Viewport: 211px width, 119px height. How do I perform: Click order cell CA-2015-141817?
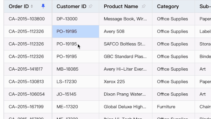click(28, 69)
